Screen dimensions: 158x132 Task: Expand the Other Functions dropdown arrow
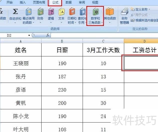pyautogui.click(x=110, y=23)
